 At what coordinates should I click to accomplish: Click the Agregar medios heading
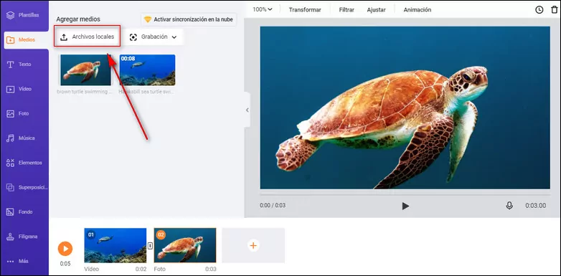(78, 19)
